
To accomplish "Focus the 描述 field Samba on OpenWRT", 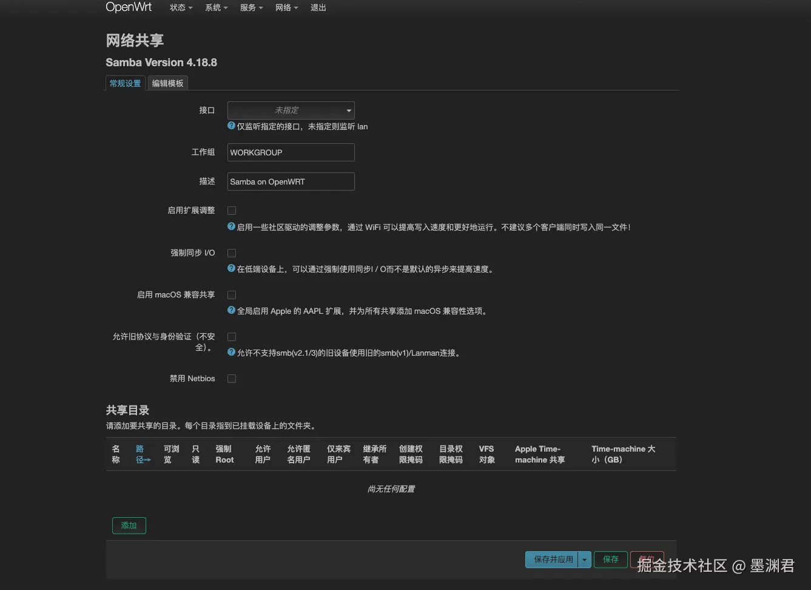I will pos(291,181).
